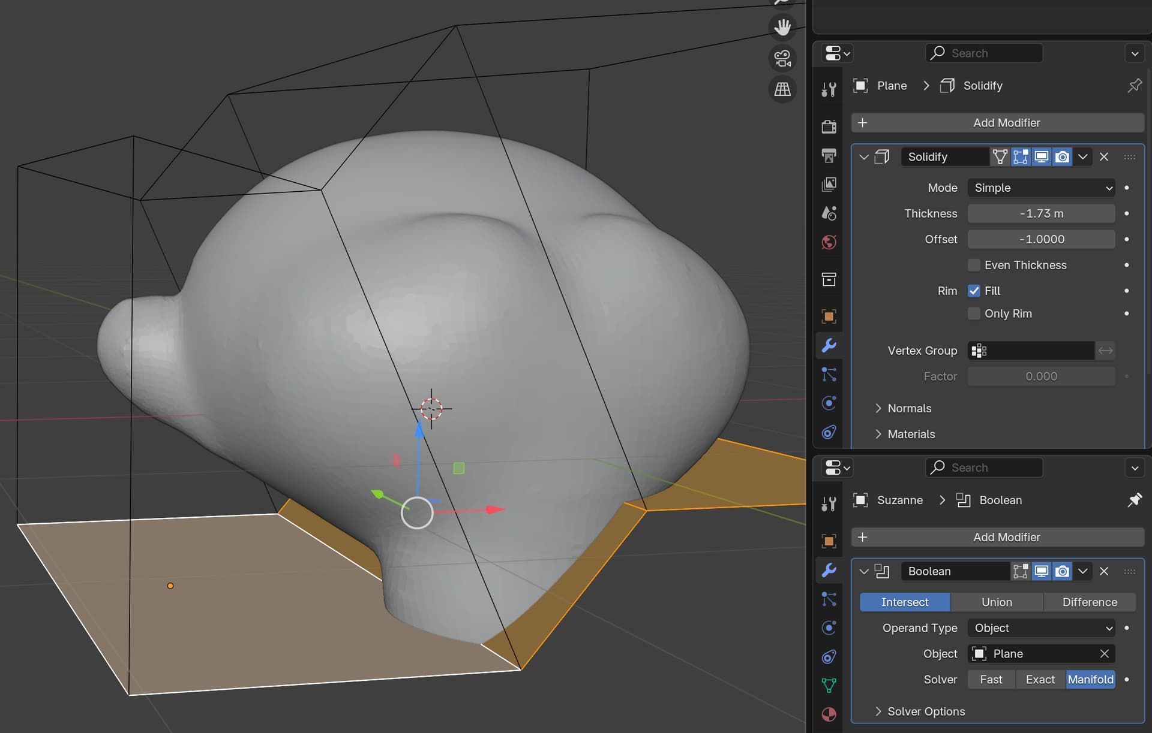Activate the pan view hand icon
1152x733 pixels.
click(x=782, y=27)
